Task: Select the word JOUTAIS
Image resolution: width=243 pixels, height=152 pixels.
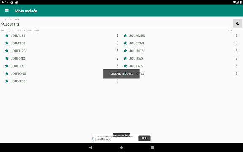Action: (136, 66)
